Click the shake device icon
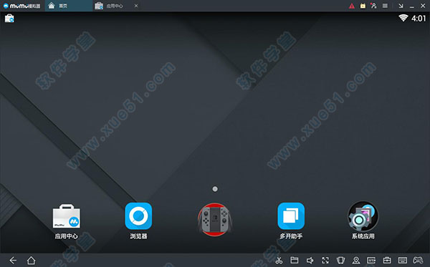This screenshot has width=430, height=267. [340, 260]
